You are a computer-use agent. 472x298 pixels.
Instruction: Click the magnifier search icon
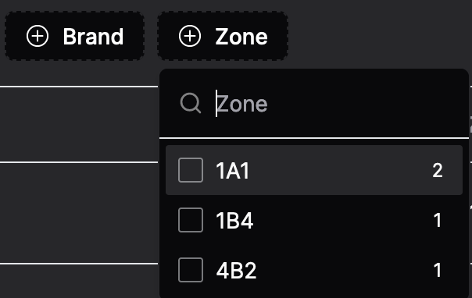pyautogui.click(x=190, y=103)
